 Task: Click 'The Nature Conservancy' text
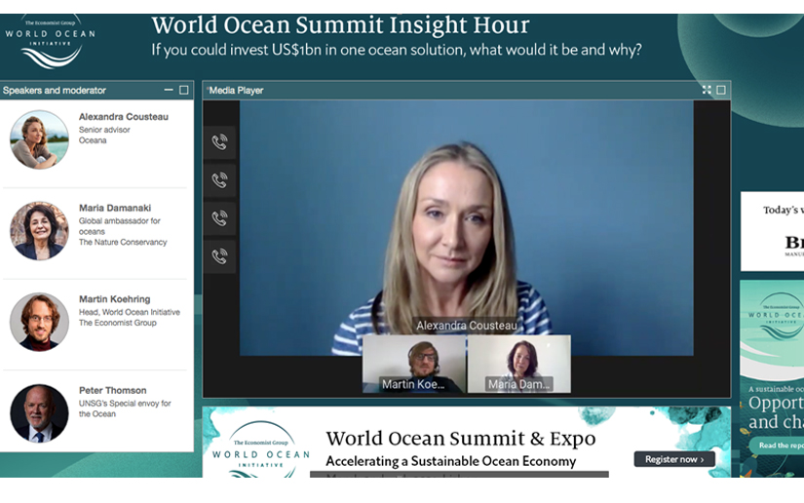point(123,242)
